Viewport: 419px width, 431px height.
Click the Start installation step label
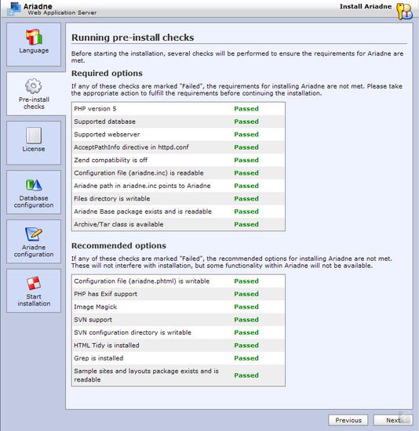[x=34, y=300]
